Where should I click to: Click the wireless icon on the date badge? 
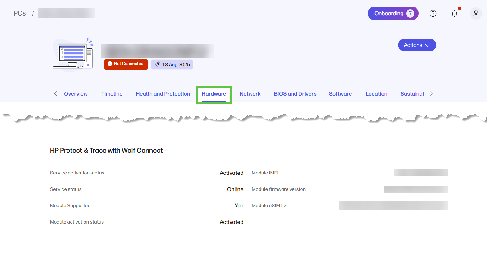[x=158, y=64]
